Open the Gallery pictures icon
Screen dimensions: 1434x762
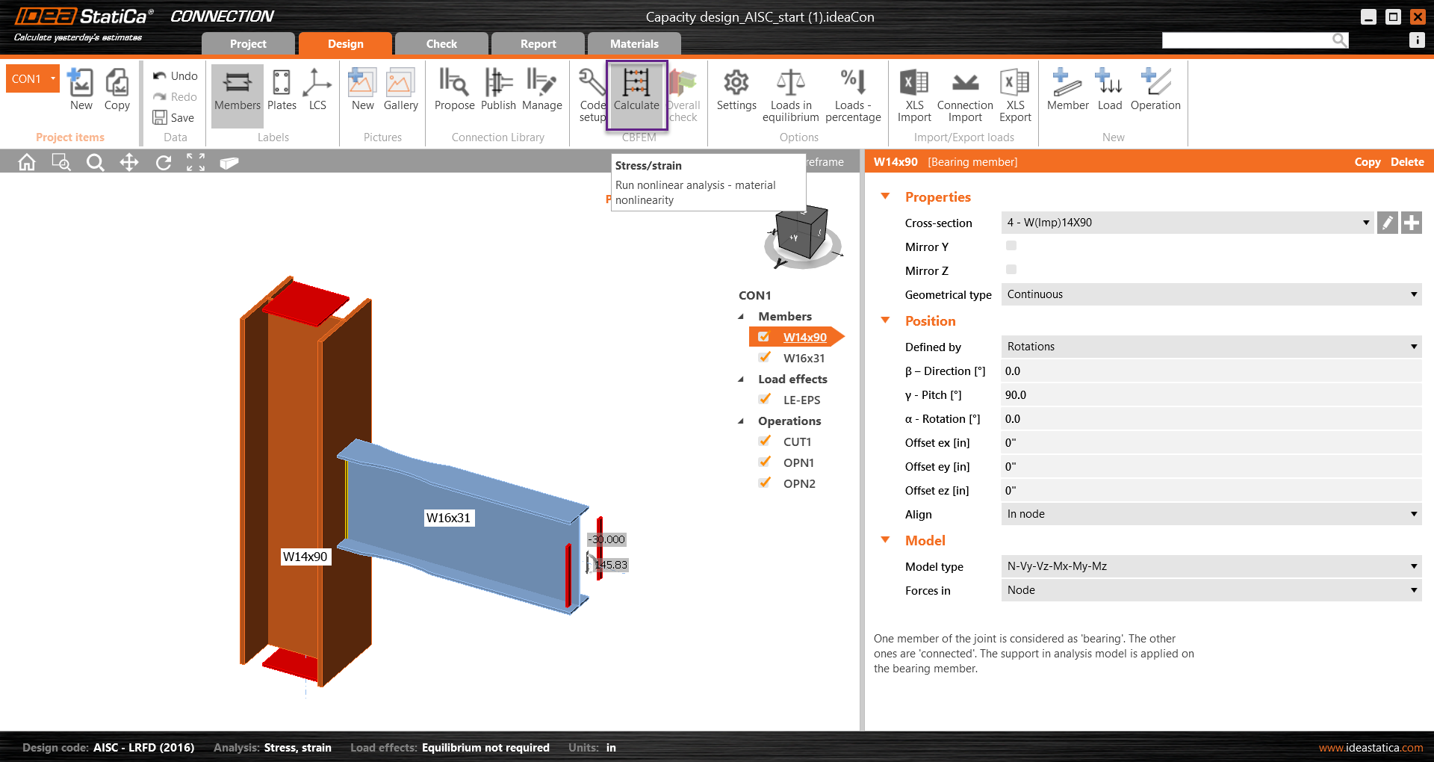click(400, 90)
